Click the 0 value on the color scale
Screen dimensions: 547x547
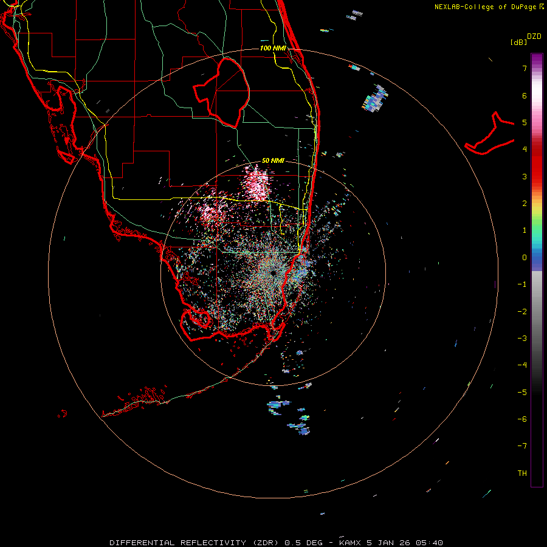[525, 258]
